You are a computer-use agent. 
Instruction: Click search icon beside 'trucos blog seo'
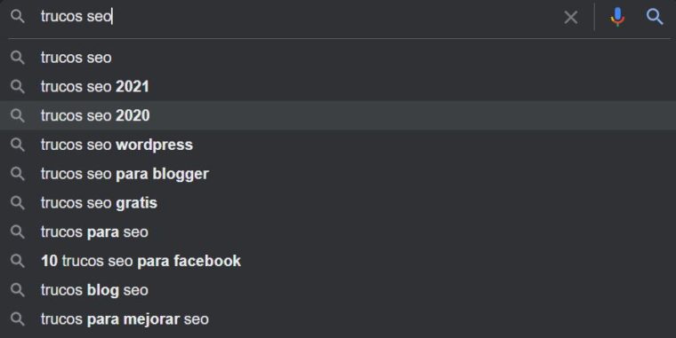click(x=18, y=290)
